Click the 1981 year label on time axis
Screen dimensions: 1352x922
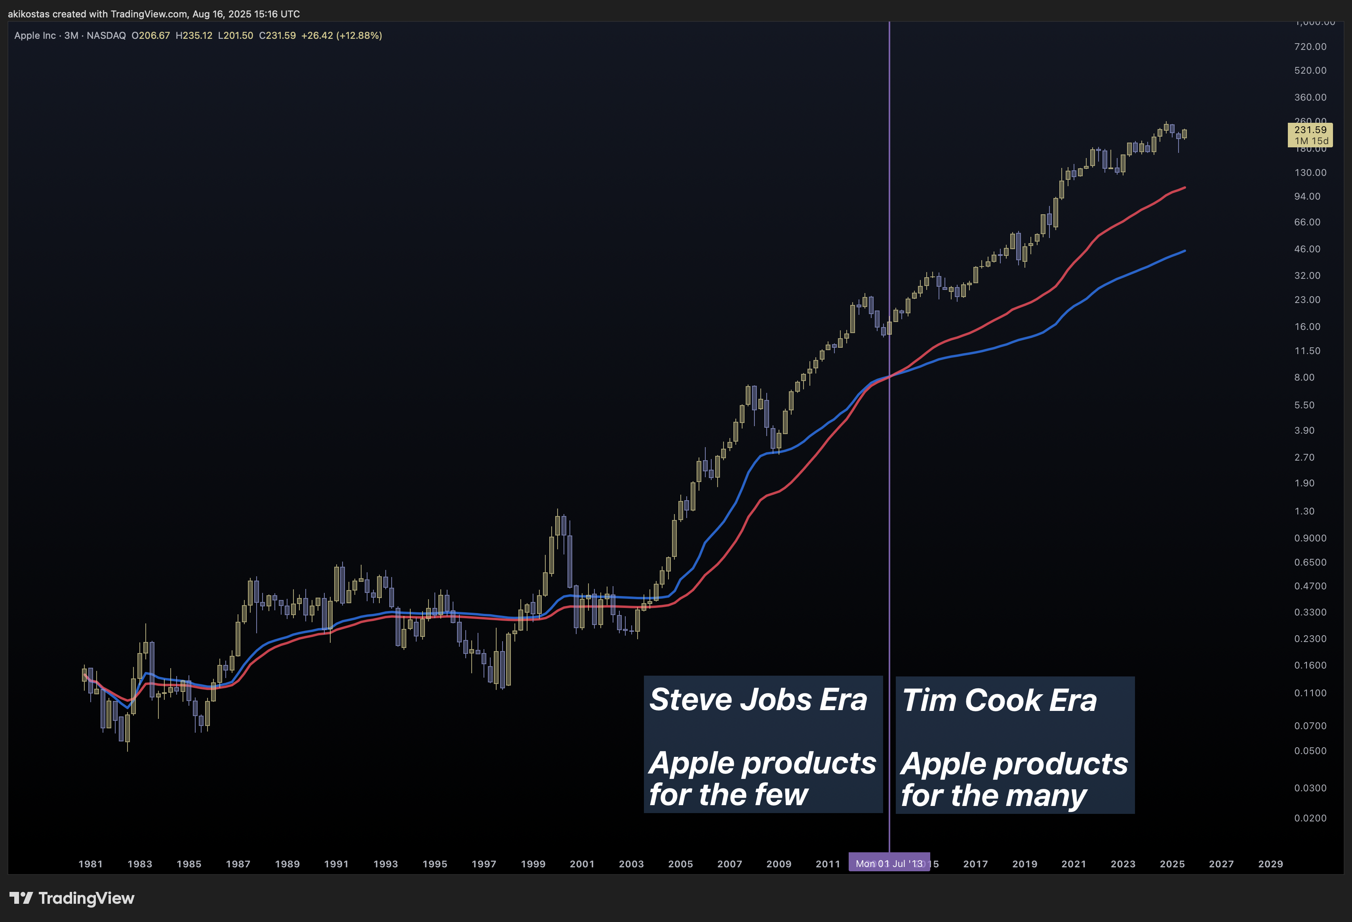91,865
